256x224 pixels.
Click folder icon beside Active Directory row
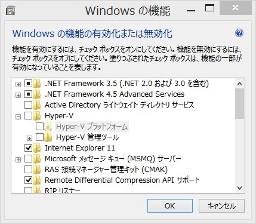[x=37, y=105]
